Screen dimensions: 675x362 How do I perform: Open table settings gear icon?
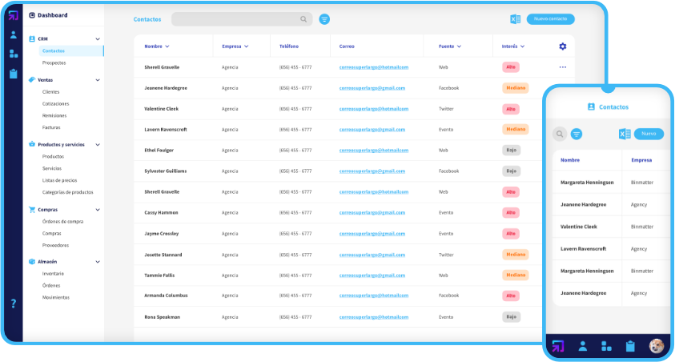point(563,46)
